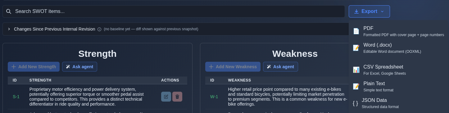The image size is (449, 113).
Task: Click the Weakness panel heading
Action: click(x=295, y=54)
